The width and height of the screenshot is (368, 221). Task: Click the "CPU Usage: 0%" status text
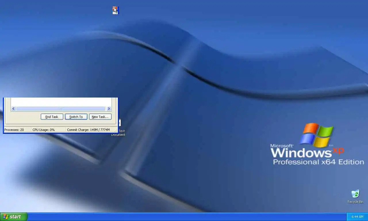point(43,130)
